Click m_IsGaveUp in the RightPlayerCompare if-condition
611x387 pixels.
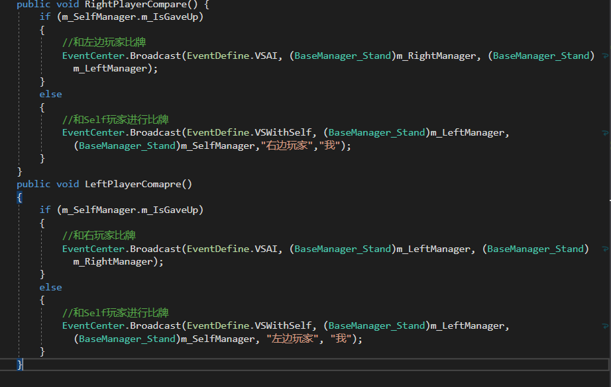coord(170,17)
